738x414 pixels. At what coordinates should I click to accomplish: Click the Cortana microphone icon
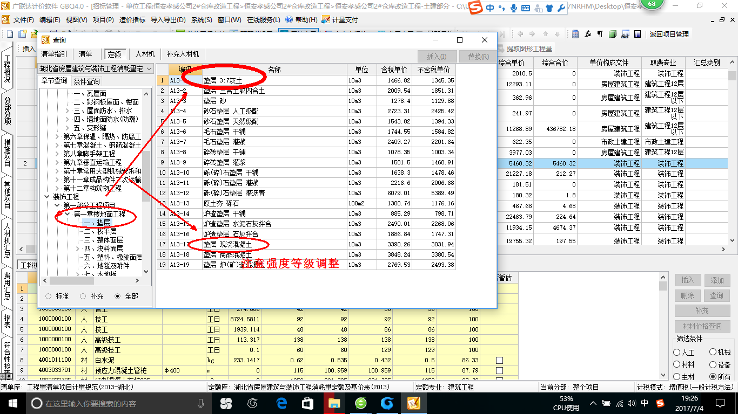(x=201, y=403)
